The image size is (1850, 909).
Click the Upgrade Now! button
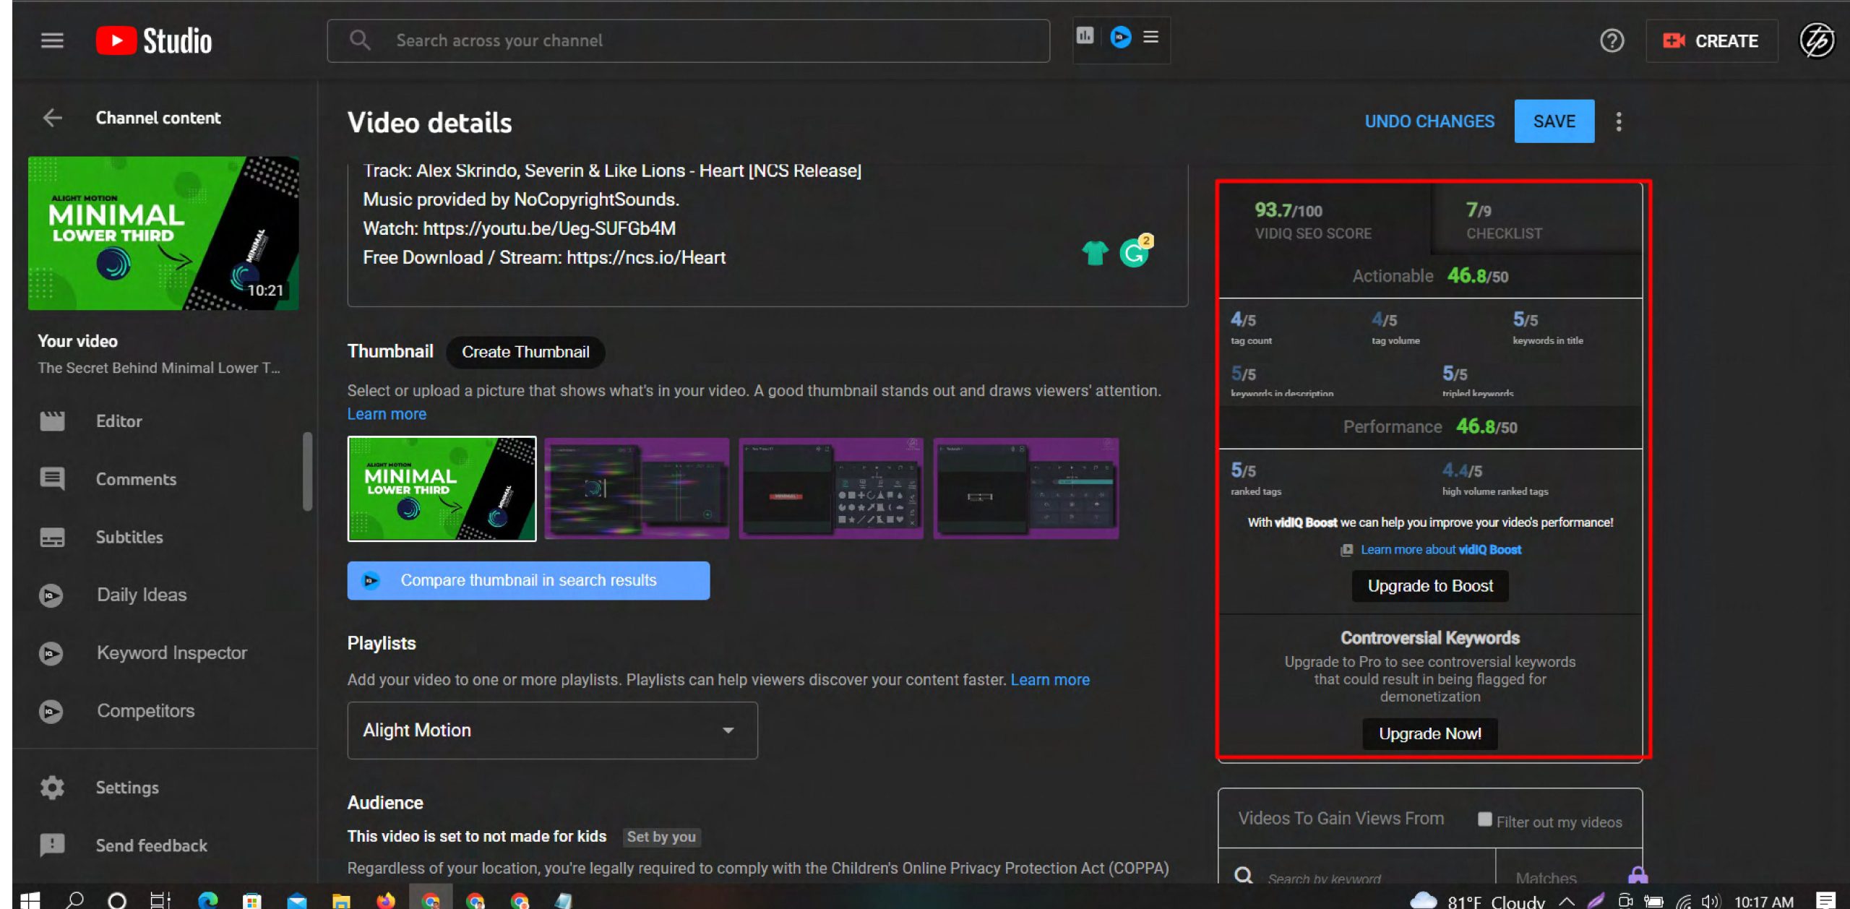1430,734
